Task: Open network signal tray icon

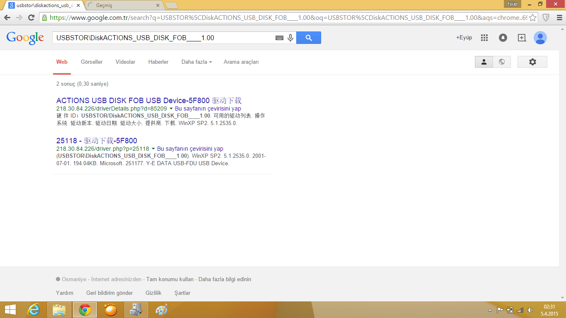Action: pyautogui.click(x=520, y=310)
